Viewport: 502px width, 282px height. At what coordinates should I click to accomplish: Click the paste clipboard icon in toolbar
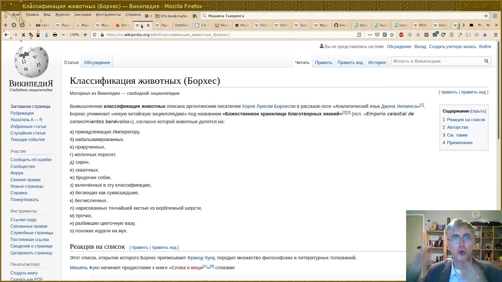coord(38,35)
